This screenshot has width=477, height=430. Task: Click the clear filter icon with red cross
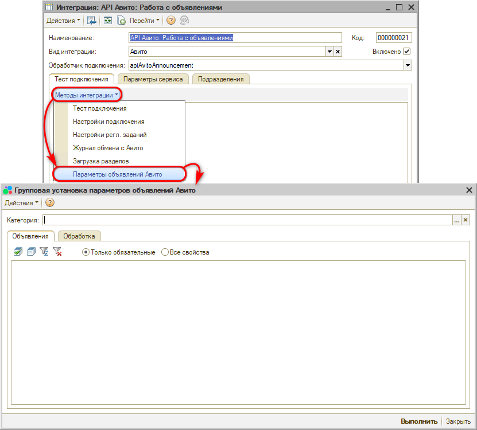(x=57, y=252)
